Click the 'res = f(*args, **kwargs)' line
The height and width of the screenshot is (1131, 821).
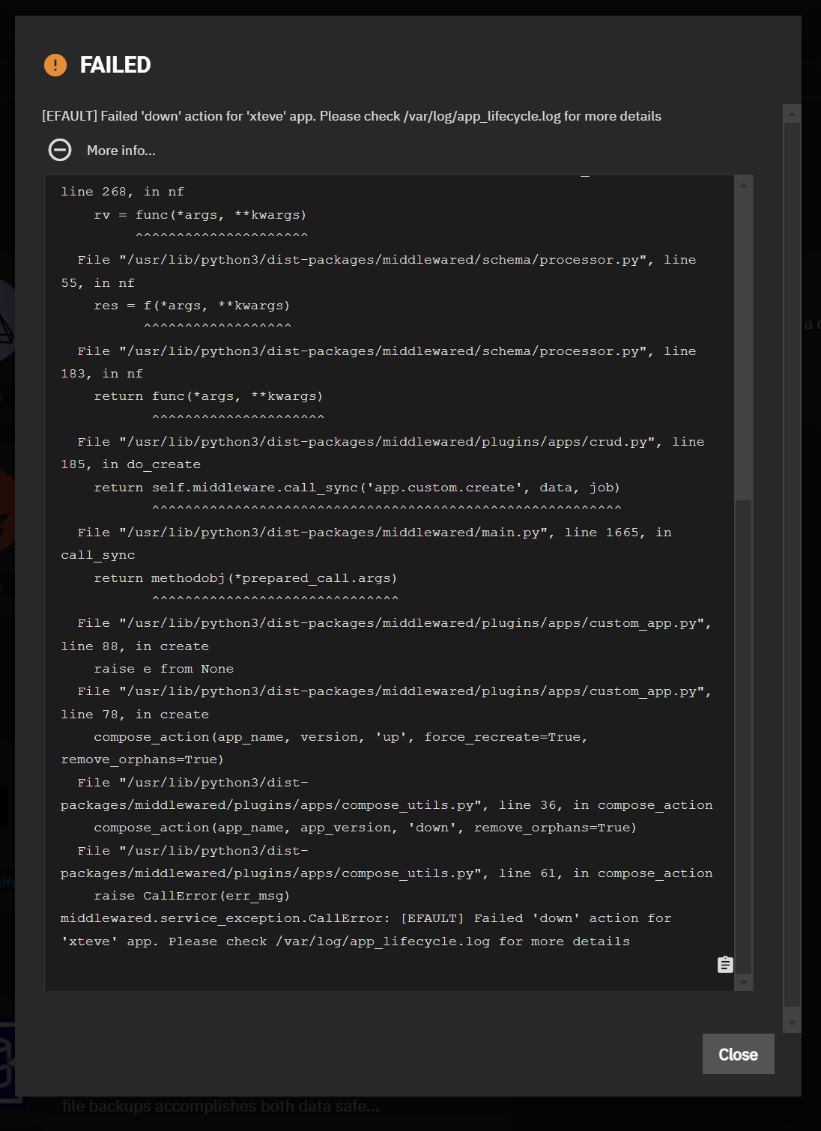tap(192, 306)
